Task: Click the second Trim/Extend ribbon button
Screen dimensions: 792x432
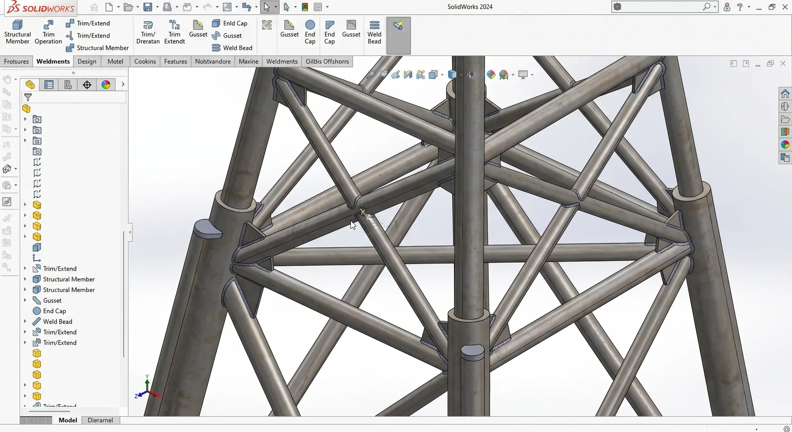Action: coord(88,36)
